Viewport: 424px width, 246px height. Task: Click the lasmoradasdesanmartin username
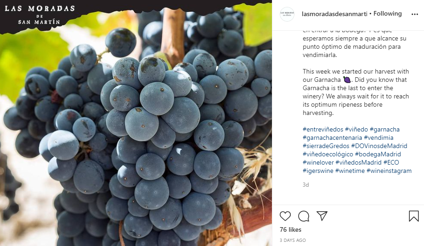pos(334,14)
